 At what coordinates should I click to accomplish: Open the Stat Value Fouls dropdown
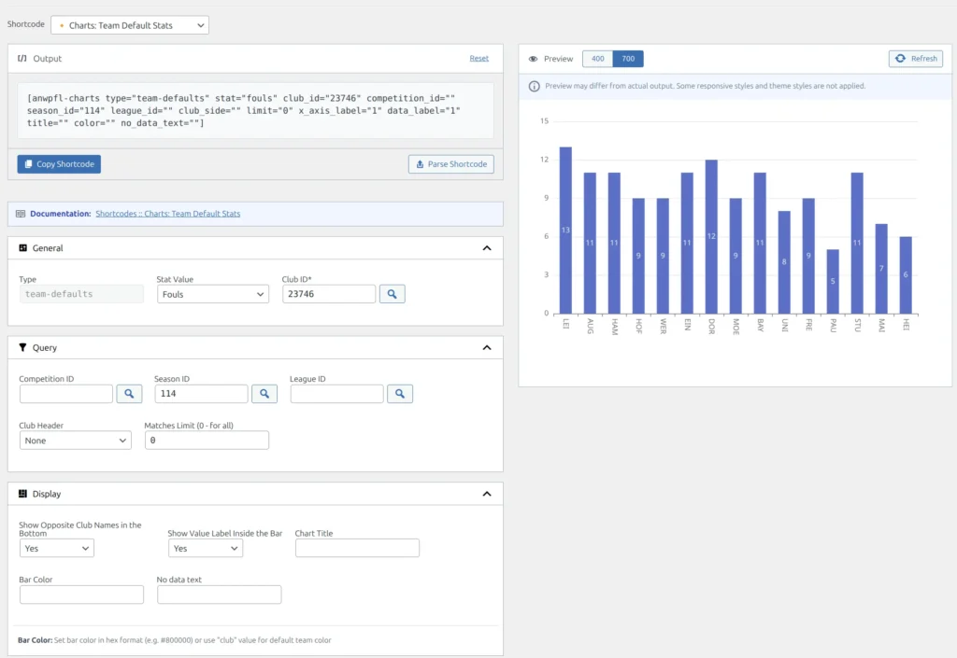tap(212, 294)
